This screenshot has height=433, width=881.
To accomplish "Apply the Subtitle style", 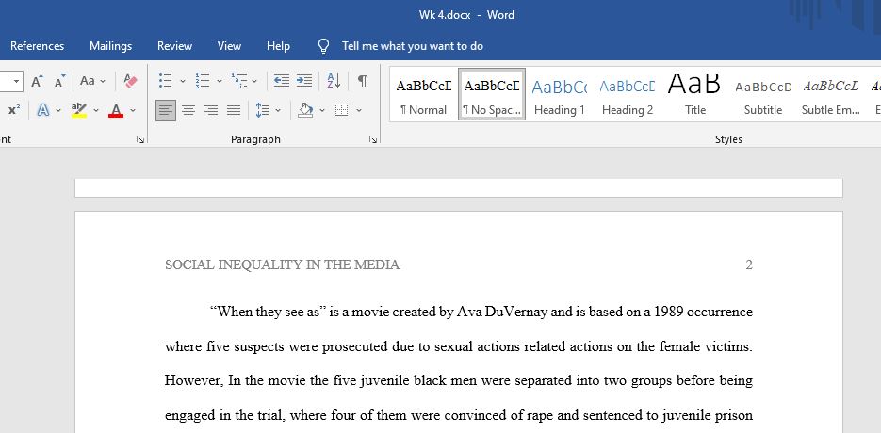I will point(763,94).
